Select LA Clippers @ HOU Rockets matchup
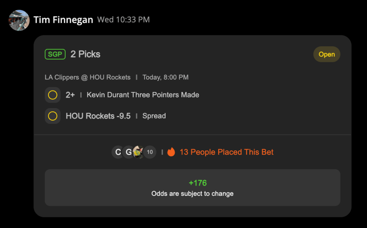 pyautogui.click(x=87, y=77)
